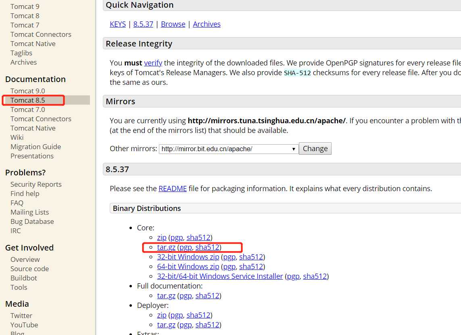This screenshot has width=461, height=335.
Task: Open Tomcat 7.0 documentation
Action: (28, 110)
